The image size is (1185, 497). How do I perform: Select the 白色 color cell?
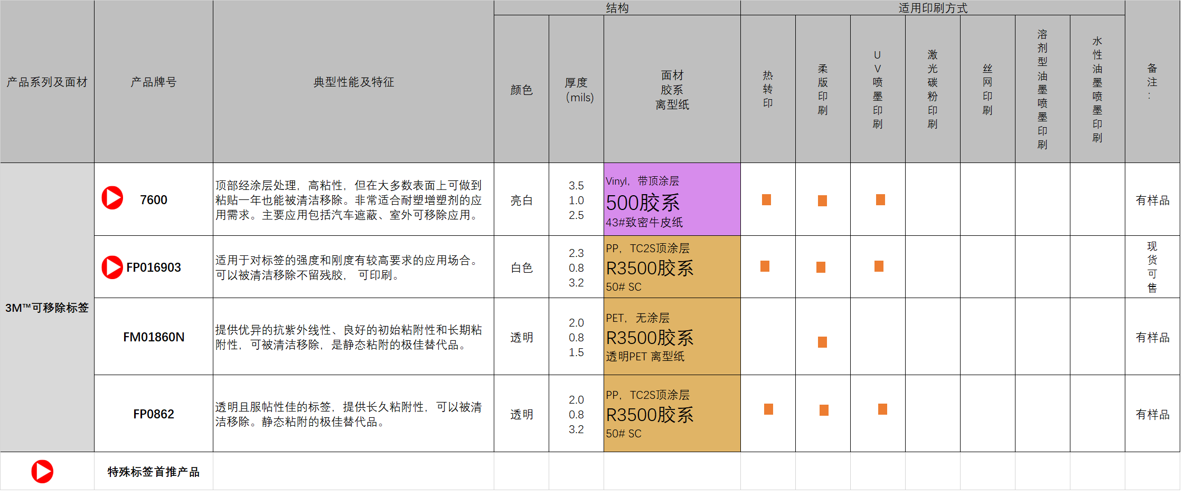(x=522, y=267)
